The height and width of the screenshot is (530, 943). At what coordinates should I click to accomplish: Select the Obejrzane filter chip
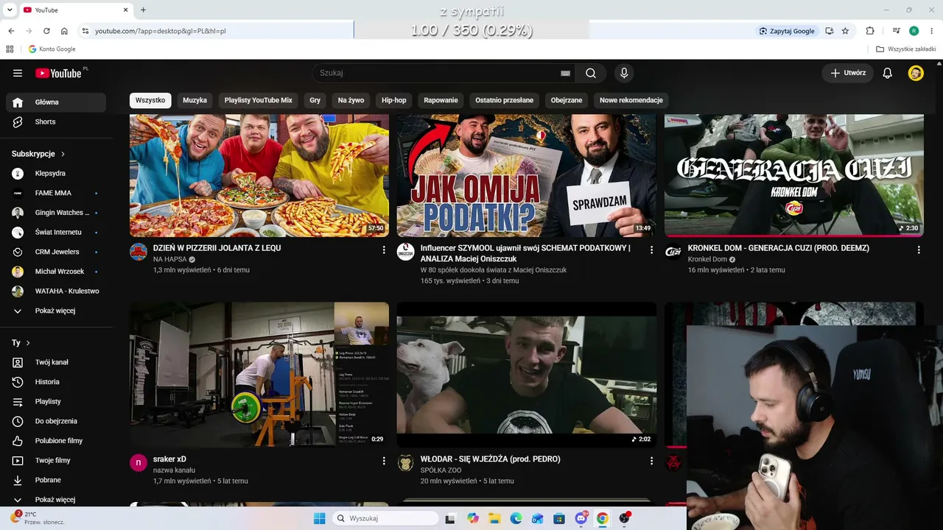point(567,100)
